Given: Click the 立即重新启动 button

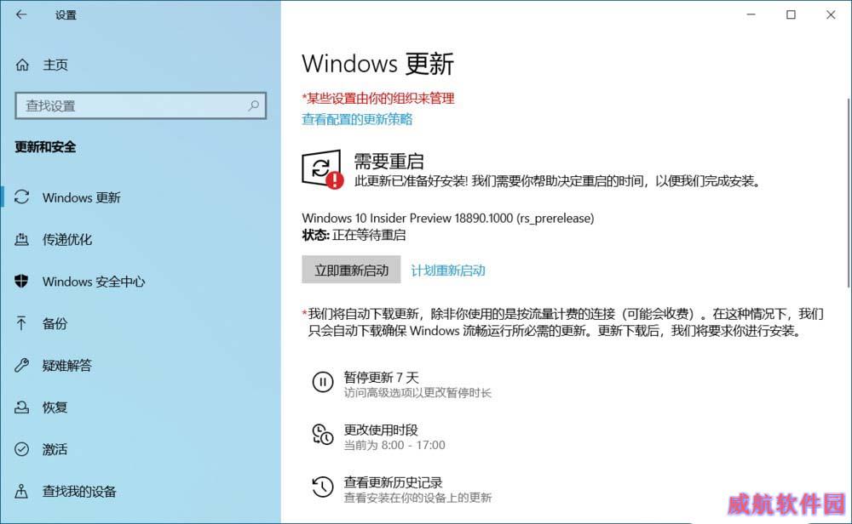Looking at the screenshot, I should pos(351,270).
